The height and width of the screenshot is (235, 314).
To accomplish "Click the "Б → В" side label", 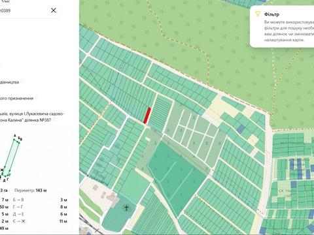I will 18,200.
